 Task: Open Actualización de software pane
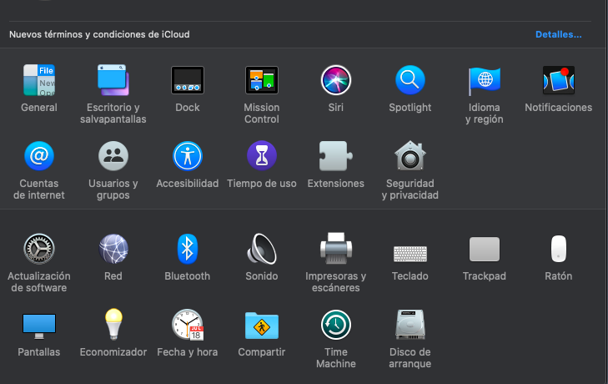tap(39, 249)
